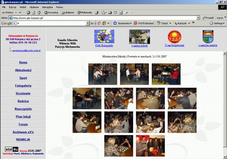Click the Bookmarks star icon
Viewport: 227px width, 159px height.
(x=115, y=23)
